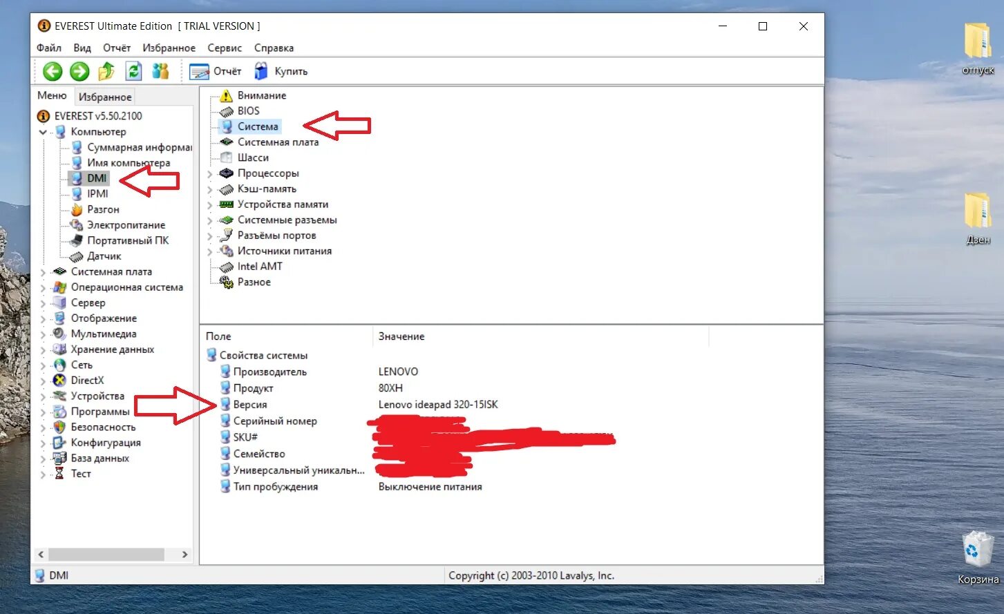The width and height of the screenshot is (1004, 614).
Task: Click the Конфигурация icon in tree
Action: click(60, 443)
